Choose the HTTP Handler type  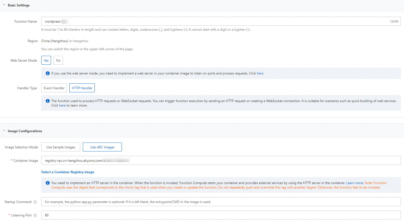coord(82,88)
